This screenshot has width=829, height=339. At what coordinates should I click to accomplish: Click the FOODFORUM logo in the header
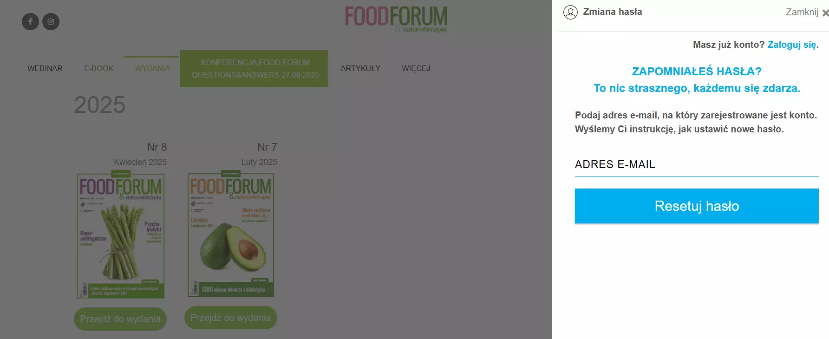pyautogui.click(x=396, y=19)
